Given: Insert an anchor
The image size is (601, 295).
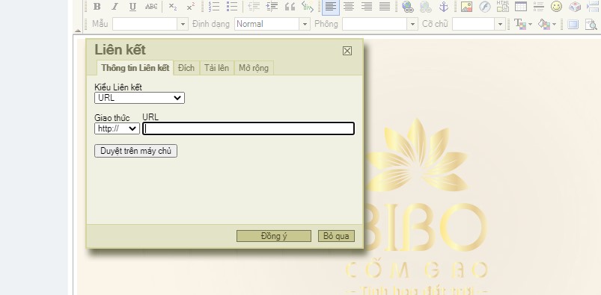Looking at the screenshot, I should [x=444, y=7].
